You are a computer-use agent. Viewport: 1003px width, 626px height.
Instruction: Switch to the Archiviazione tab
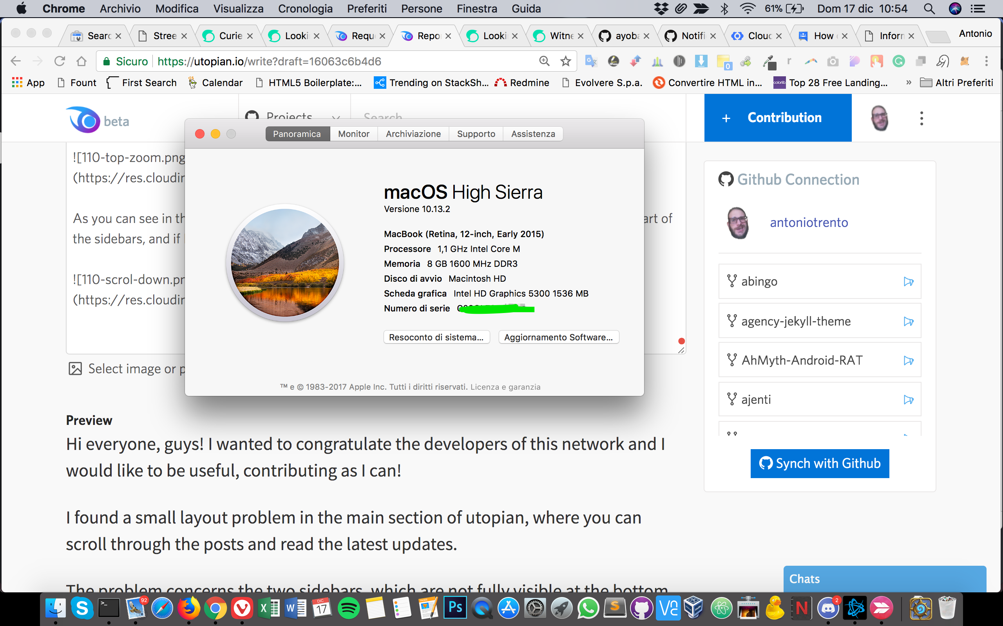(x=413, y=134)
